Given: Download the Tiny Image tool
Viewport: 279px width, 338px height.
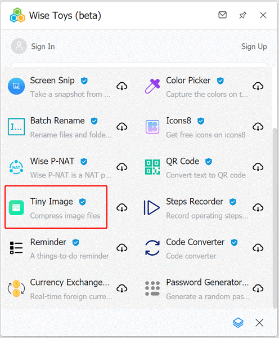Looking at the screenshot, I should 122,207.
